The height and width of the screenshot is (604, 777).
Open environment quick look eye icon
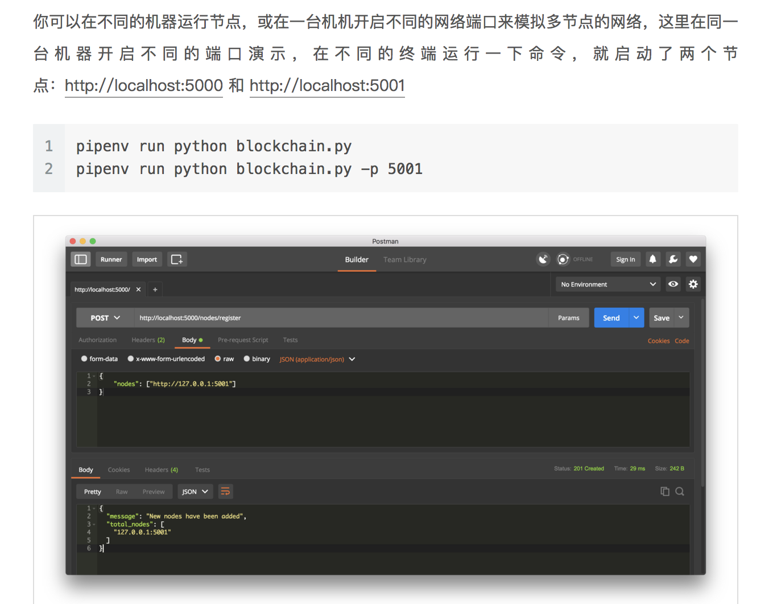673,284
